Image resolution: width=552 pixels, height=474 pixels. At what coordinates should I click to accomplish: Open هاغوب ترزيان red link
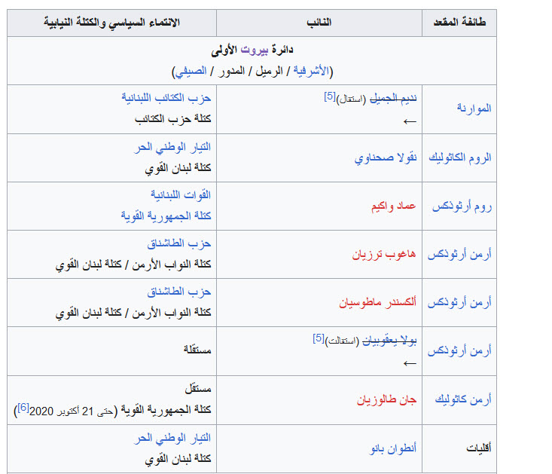384,254
